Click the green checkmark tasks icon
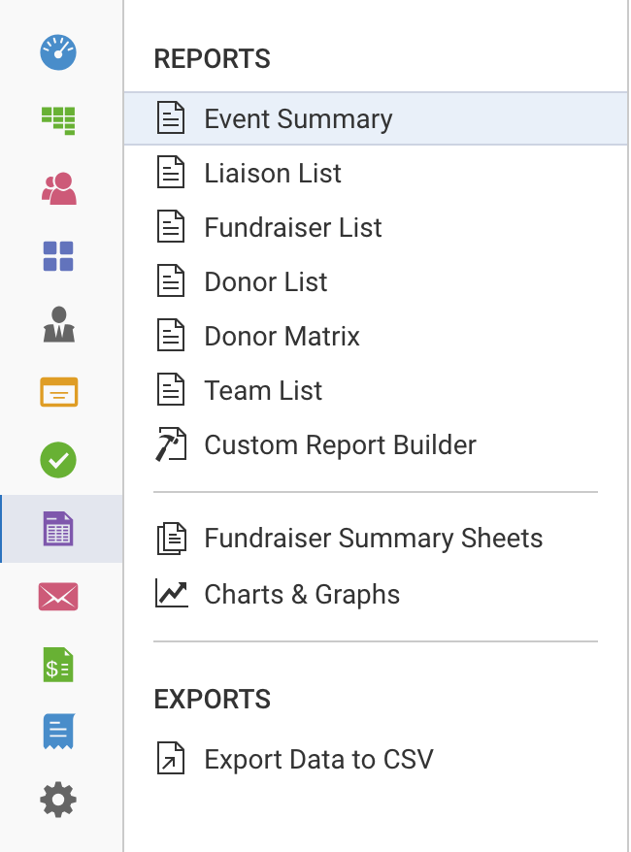Viewport: 631px width, 852px height. (58, 460)
